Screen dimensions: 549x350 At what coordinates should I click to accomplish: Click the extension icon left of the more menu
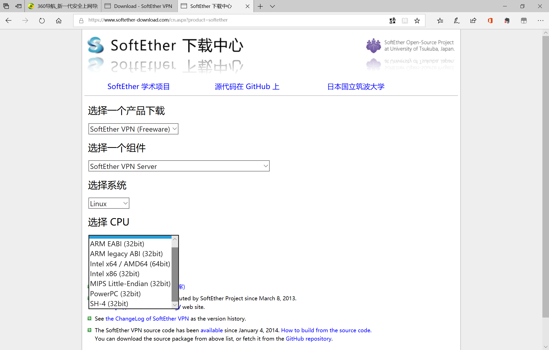524,21
